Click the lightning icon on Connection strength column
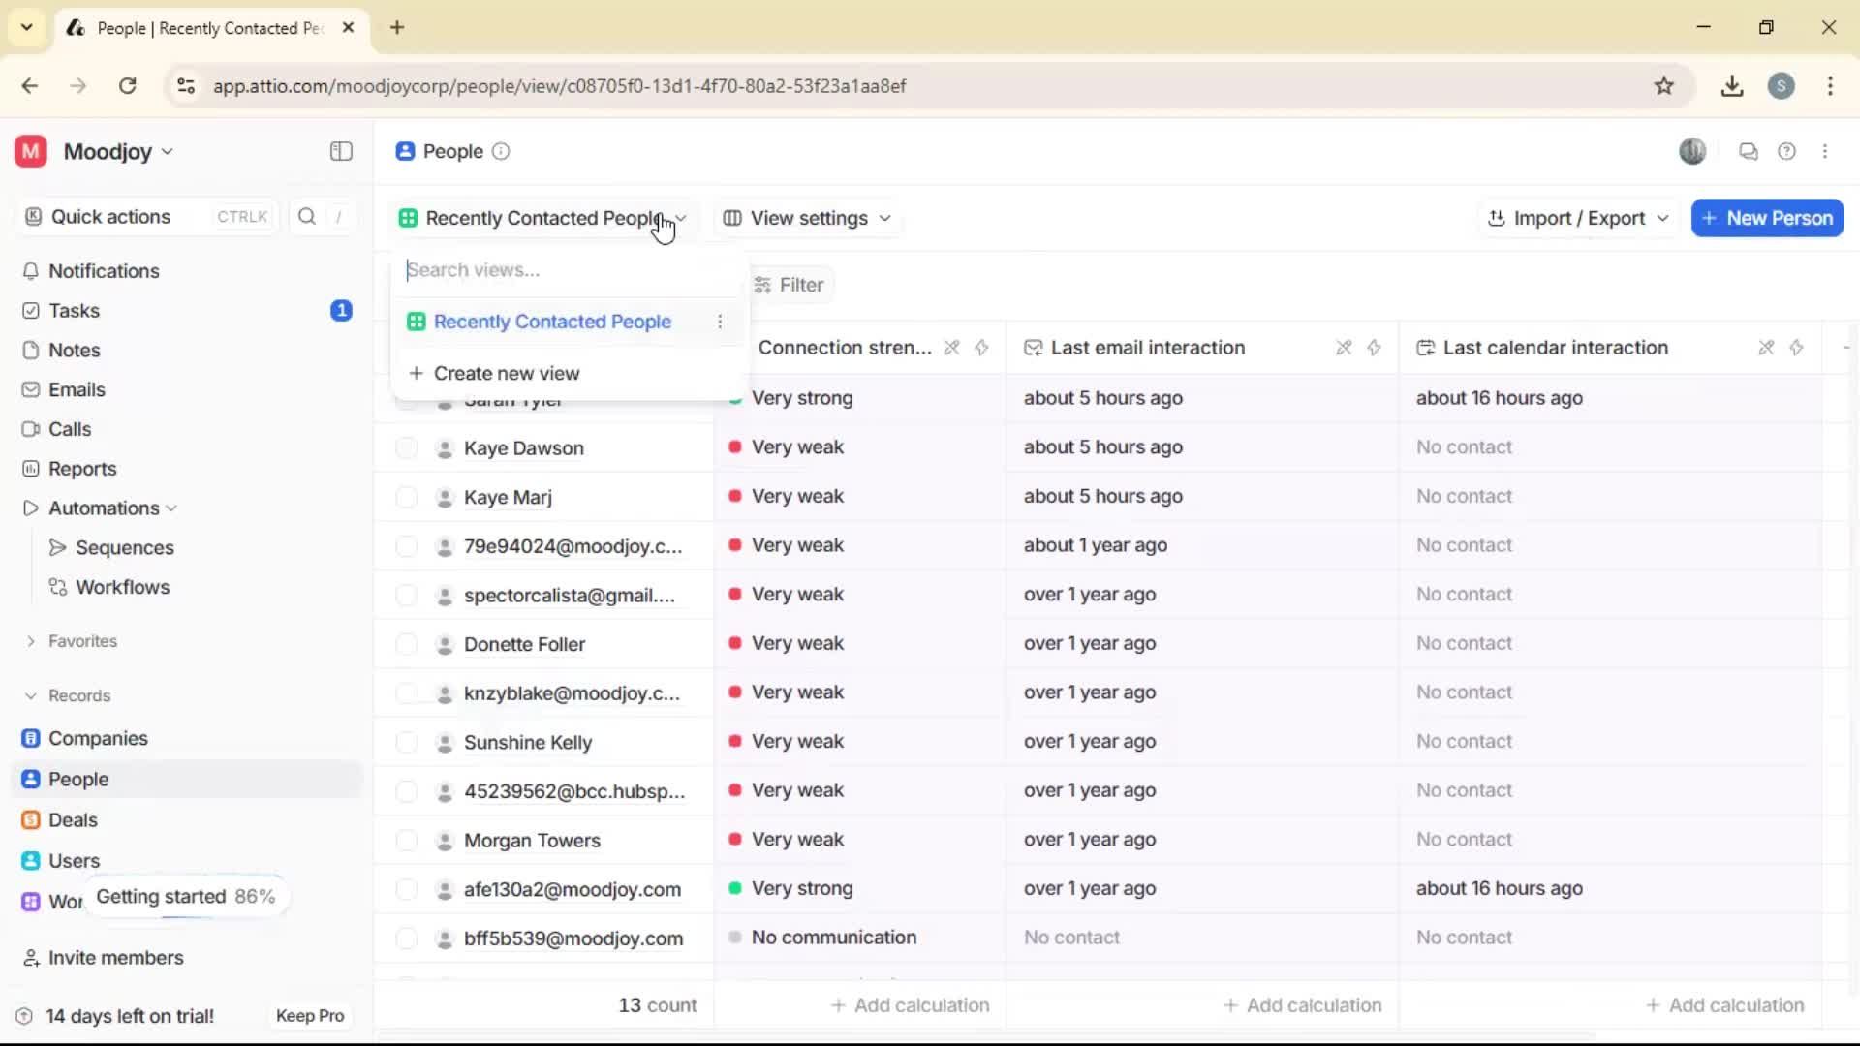The width and height of the screenshot is (1860, 1046). pyautogui.click(x=982, y=348)
